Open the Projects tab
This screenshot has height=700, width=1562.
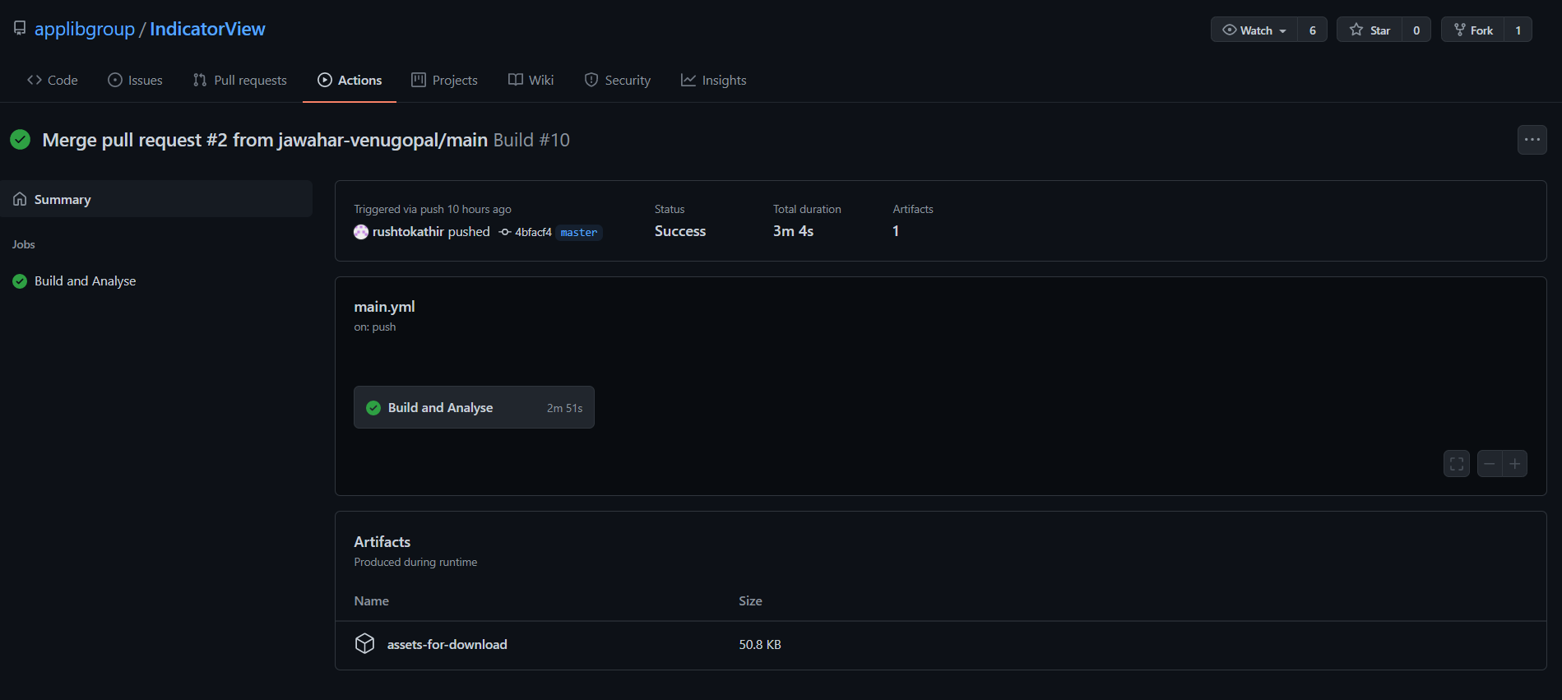[445, 80]
